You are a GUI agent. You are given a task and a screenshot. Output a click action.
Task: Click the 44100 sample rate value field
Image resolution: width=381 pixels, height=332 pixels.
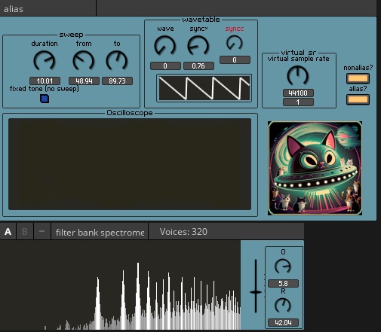(298, 93)
